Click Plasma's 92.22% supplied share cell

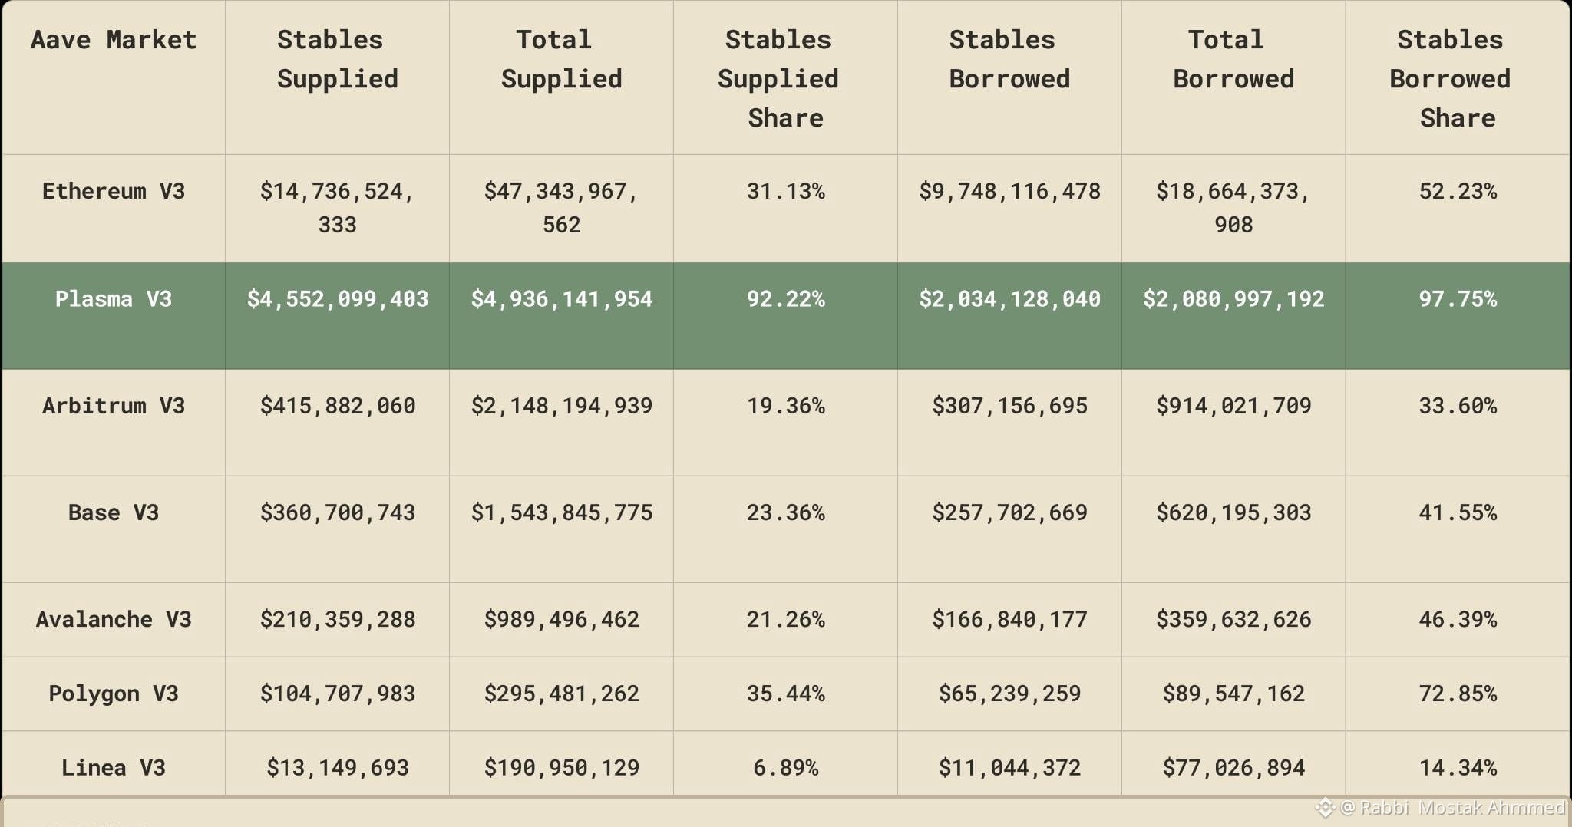pyautogui.click(x=785, y=298)
